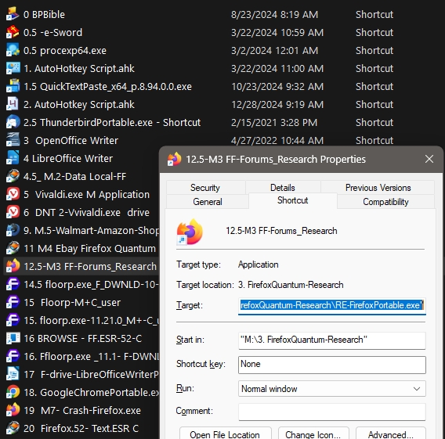The image size is (445, 439).
Task: Click the 11 M4 Ebay Firefox Quantum icon
Action: click(13, 248)
